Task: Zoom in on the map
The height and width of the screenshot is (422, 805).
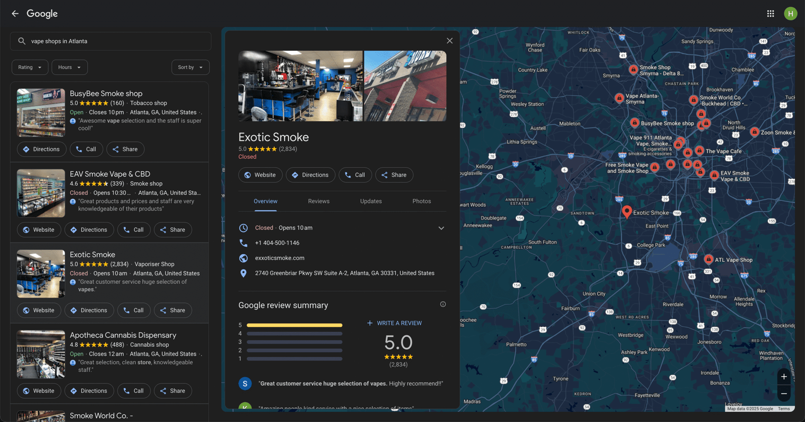Action: 784,377
